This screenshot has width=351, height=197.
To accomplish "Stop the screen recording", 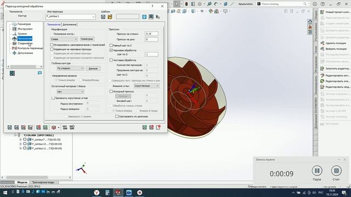I will pyautogui.click(x=336, y=171).
